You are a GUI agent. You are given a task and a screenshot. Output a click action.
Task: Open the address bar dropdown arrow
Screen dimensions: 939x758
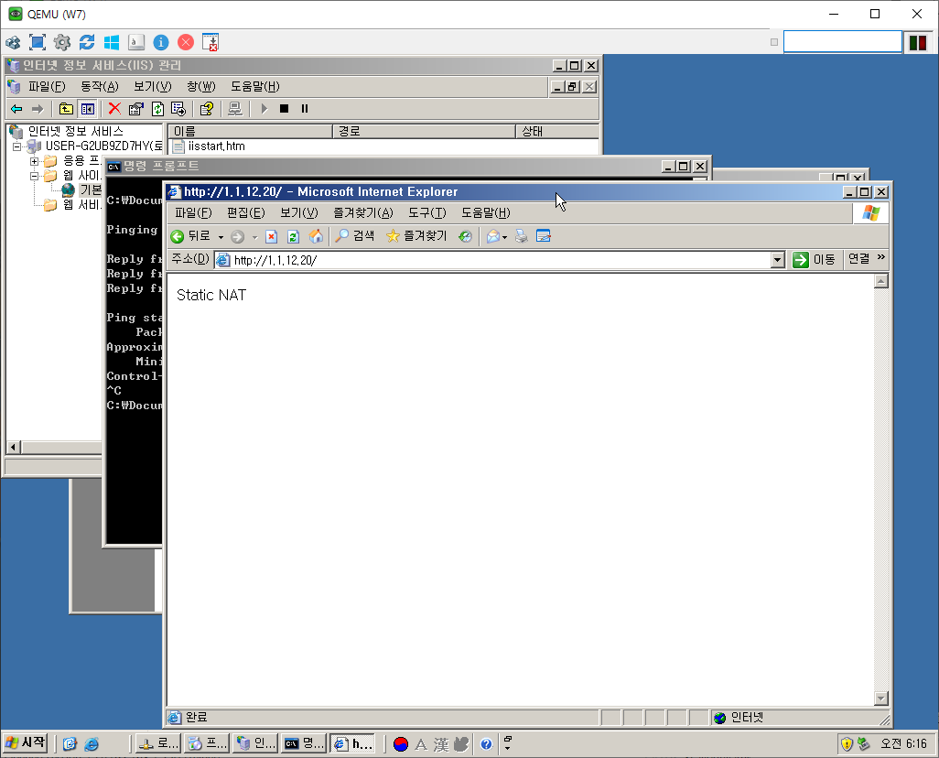click(x=778, y=260)
